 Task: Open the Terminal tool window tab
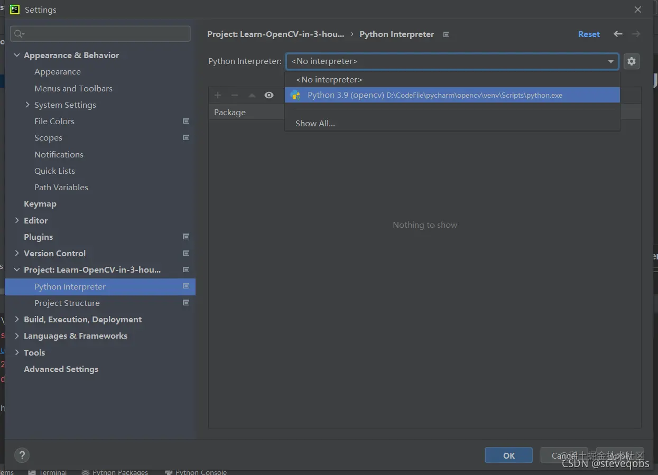[48, 472]
